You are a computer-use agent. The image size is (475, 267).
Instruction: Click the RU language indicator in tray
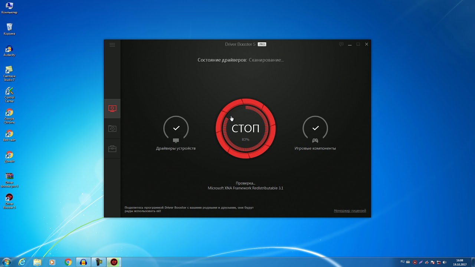[x=403, y=261]
